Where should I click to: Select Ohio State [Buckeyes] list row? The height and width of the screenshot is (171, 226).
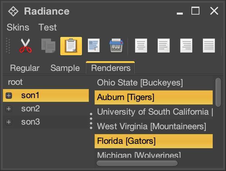154,83
